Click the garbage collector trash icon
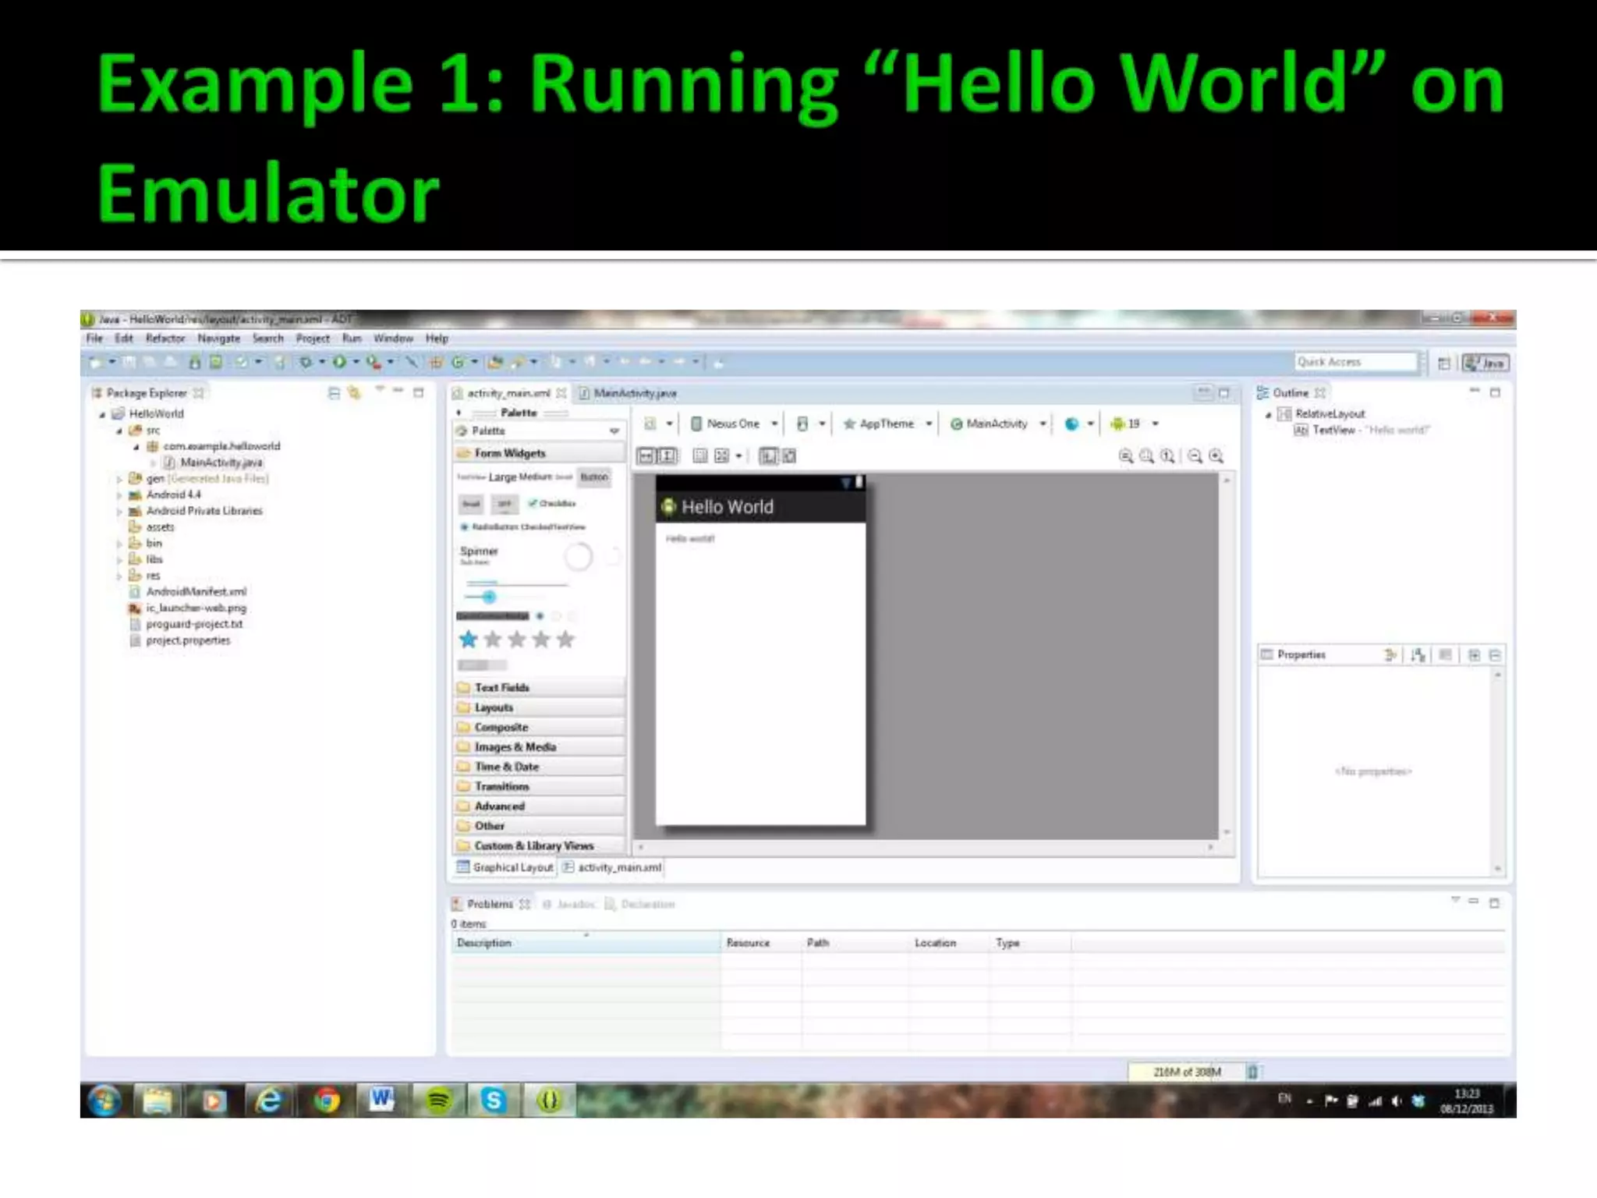Viewport: 1597px width, 1198px height. click(1252, 1072)
